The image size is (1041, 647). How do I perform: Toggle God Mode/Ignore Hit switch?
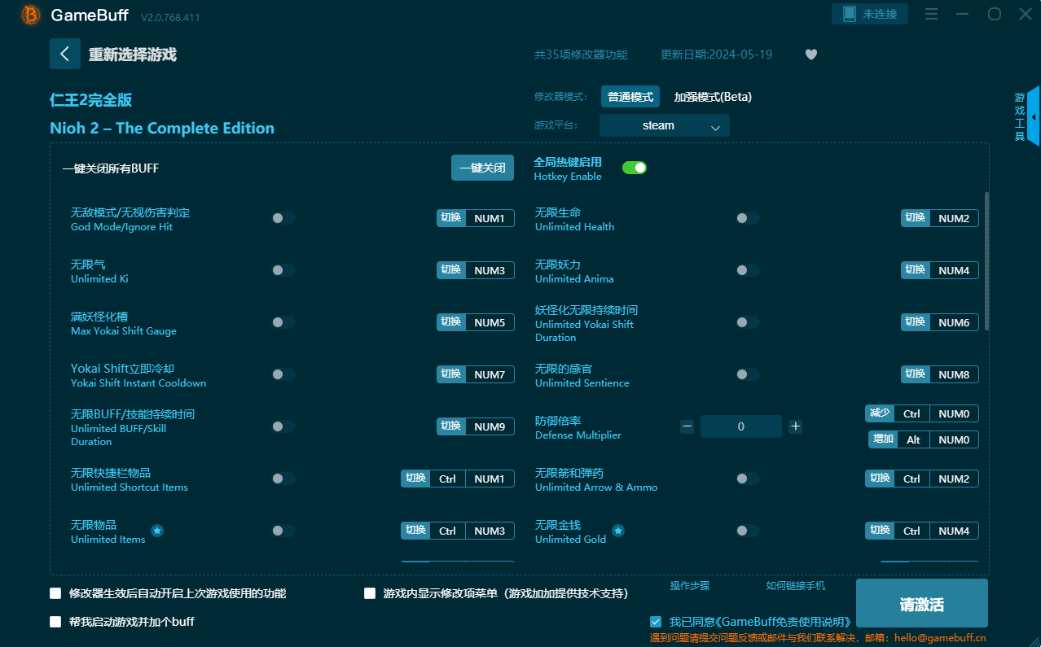click(283, 218)
